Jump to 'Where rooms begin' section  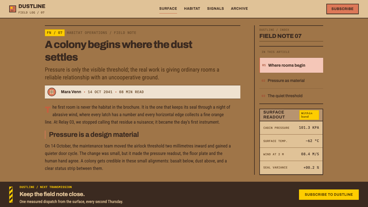point(291,65)
